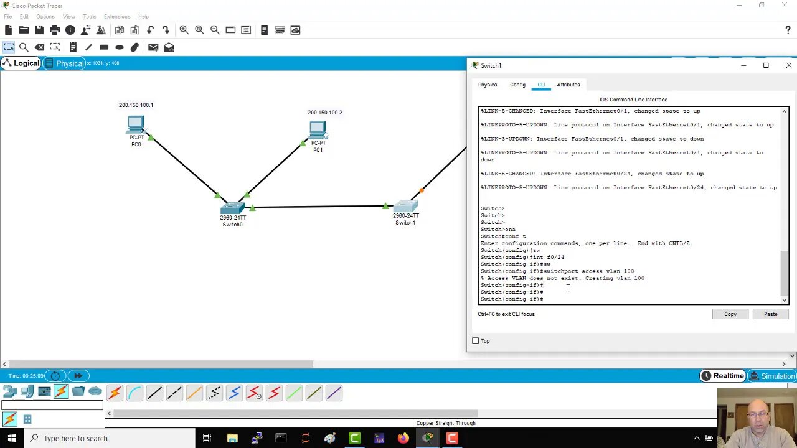The width and height of the screenshot is (797, 448).
Task: Click the Fast Forward Time button
Action: (x=78, y=376)
